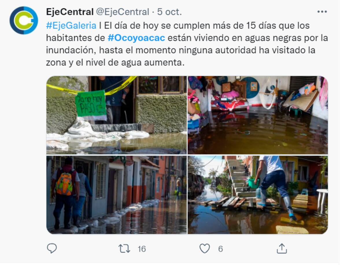View the photo with green handwritten sign
Image resolution: width=347 pixels, height=265 pixels.
click(117, 115)
